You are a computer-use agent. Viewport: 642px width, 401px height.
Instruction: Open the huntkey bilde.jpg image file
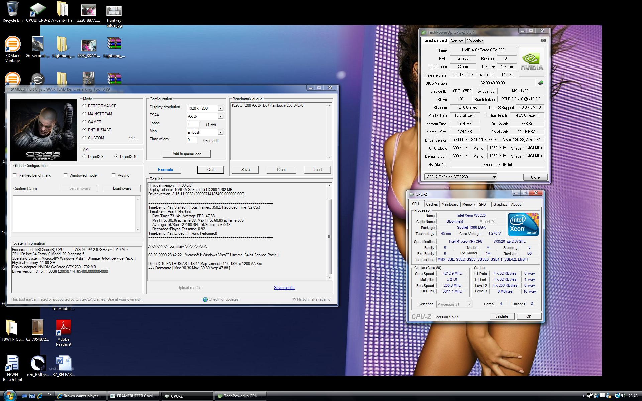coord(114,15)
